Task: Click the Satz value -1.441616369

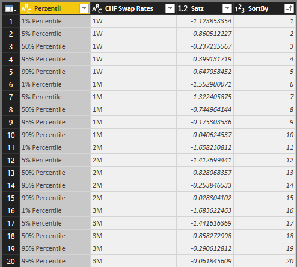Action: (211, 223)
